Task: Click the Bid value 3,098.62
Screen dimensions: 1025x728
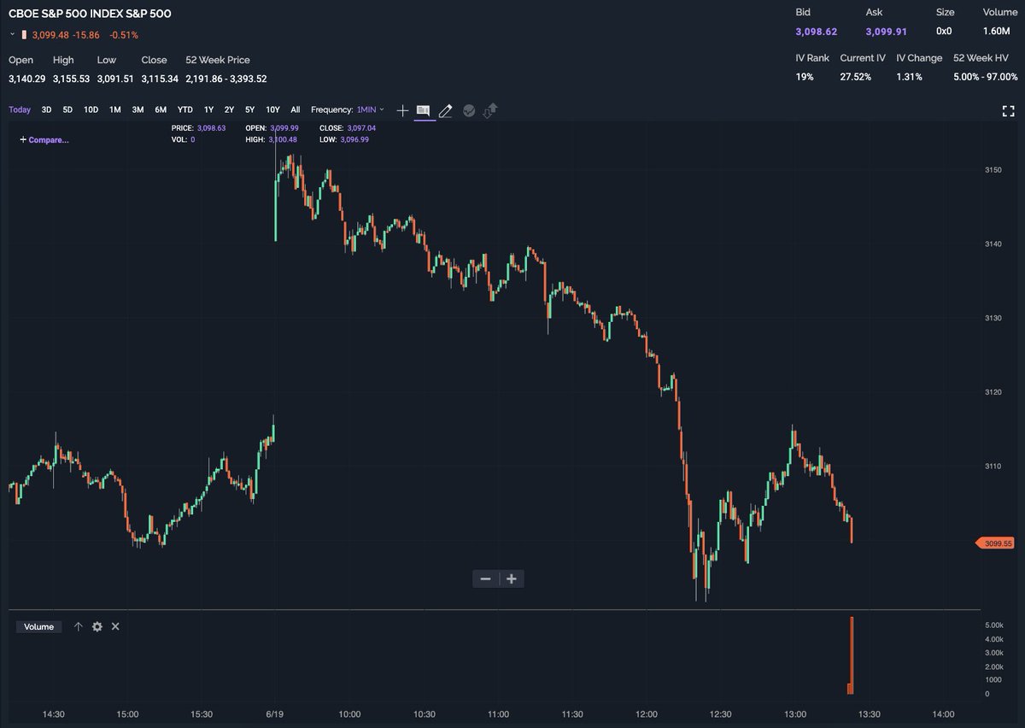Action: tap(818, 32)
